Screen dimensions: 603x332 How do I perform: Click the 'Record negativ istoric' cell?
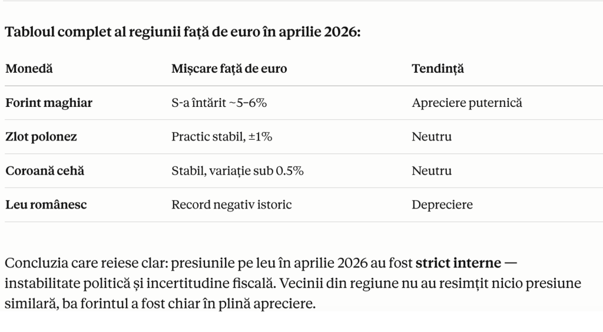[231, 204]
